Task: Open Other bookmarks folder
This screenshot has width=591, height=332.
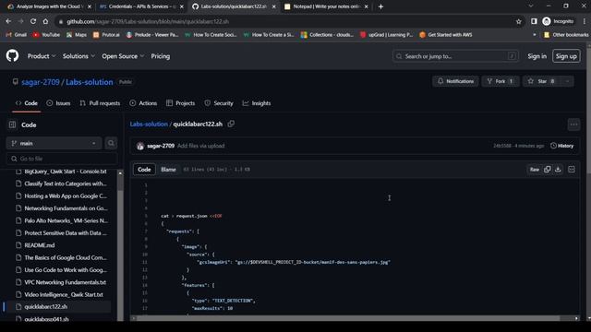Action: point(566,35)
